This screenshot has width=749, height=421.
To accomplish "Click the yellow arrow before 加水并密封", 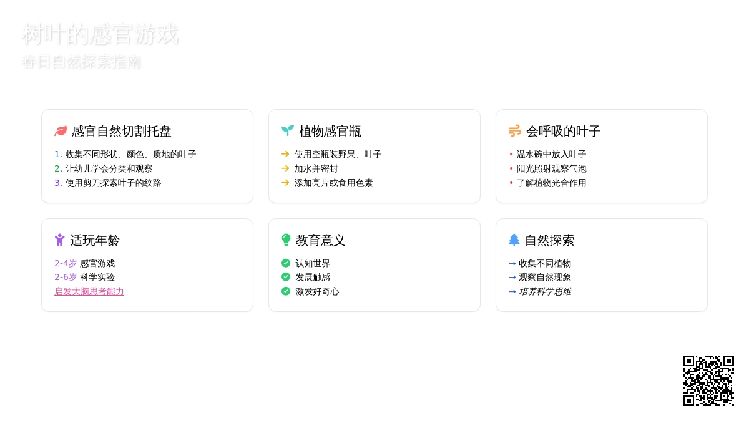I will (x=285, y=168).
